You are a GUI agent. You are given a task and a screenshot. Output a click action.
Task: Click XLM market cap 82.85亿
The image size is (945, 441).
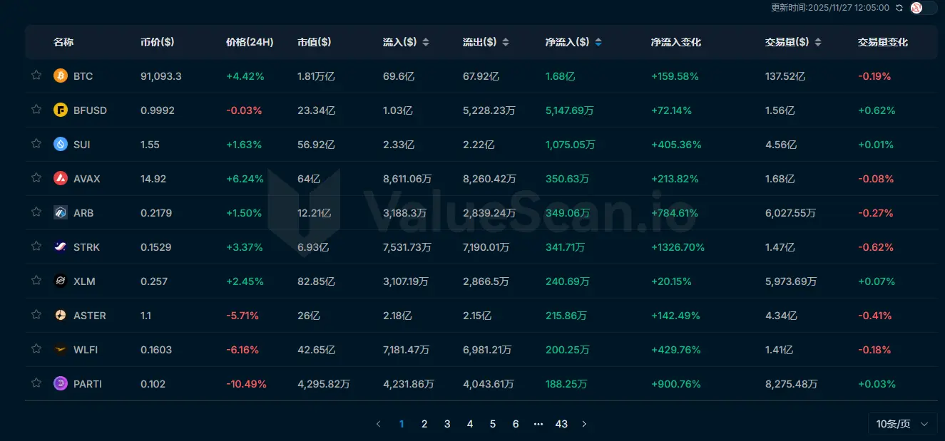316,281
